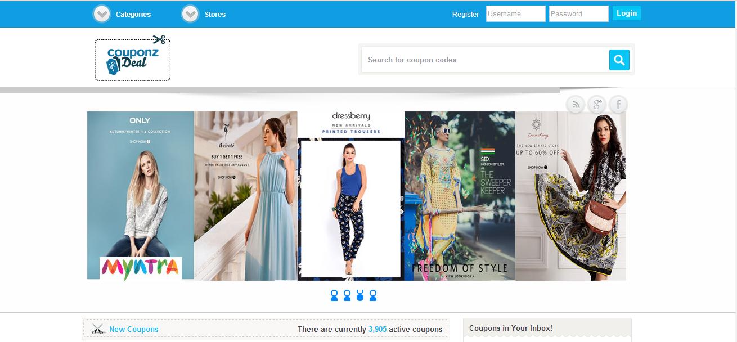Image resolution: width=737 pixels, height=342 pixels.
Task: Click Shop Now on the Aviraté banner
Action: pyautogui.click(x=226, y=177)
